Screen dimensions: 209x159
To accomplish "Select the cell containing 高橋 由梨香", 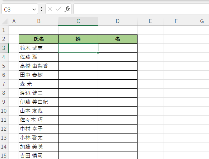I will tap(39, 66).
